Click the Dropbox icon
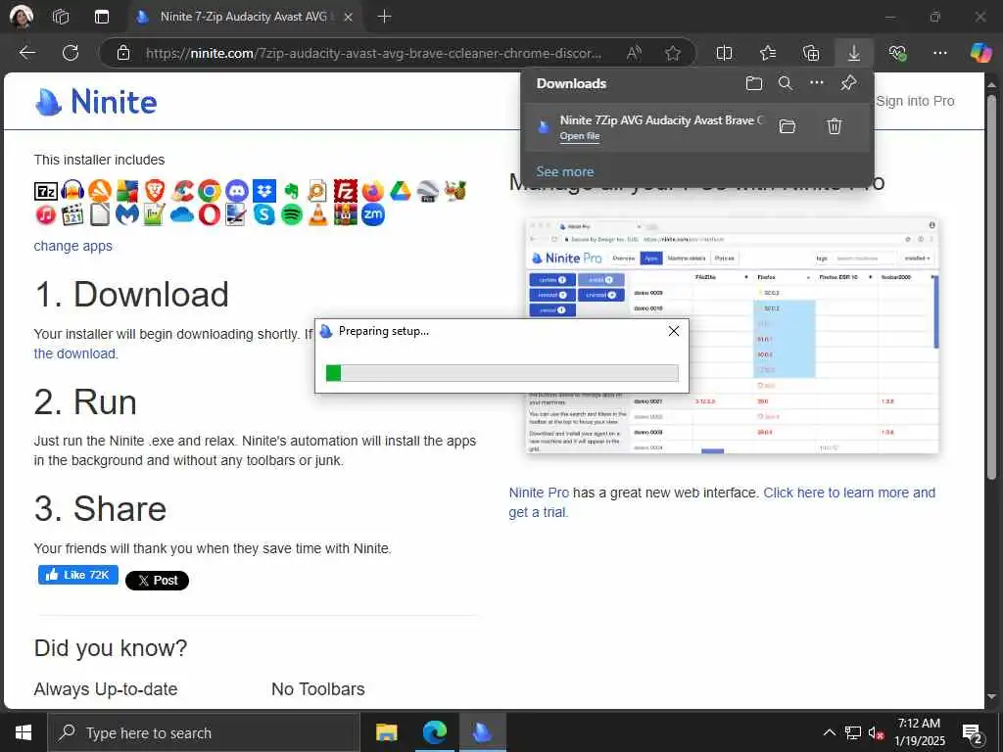Screen dimensions: 1003x752 [x=264, y=191]
